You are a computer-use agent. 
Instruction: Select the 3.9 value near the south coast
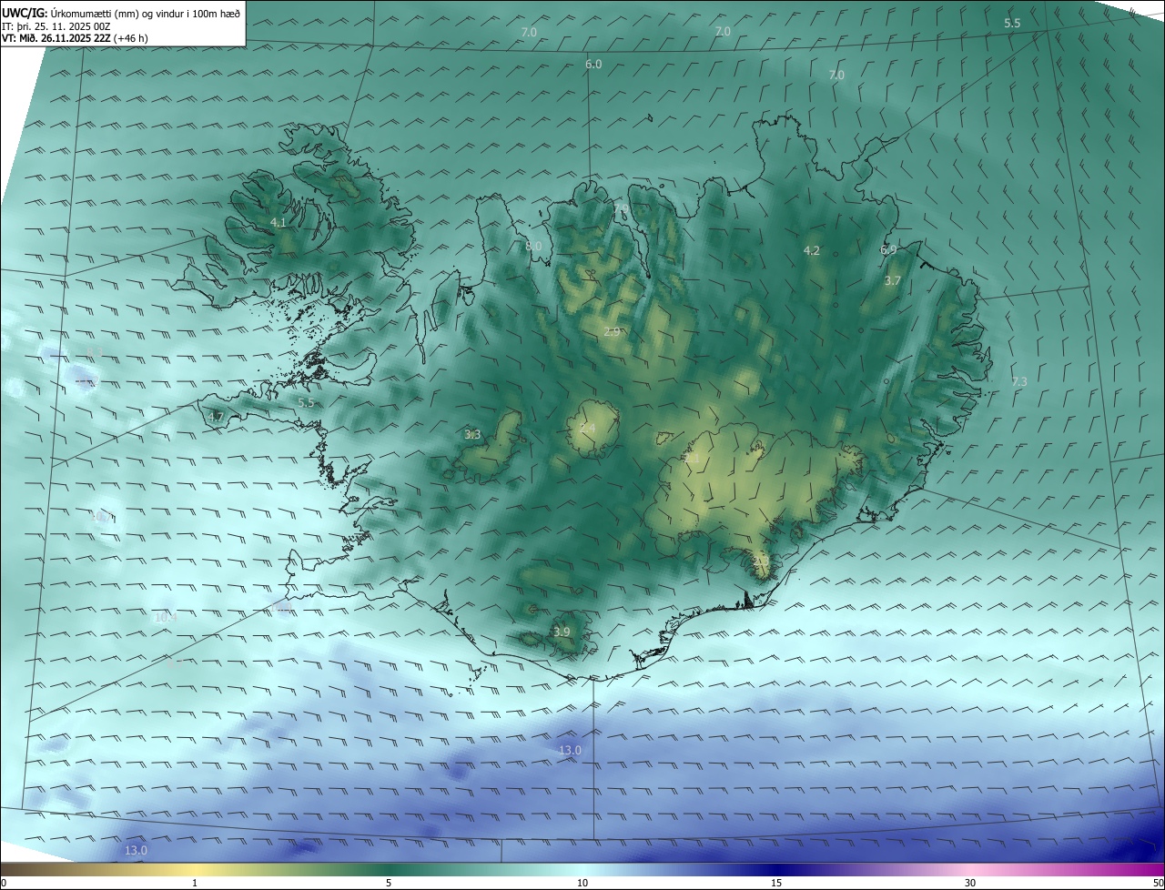click(x=562, y=632)
